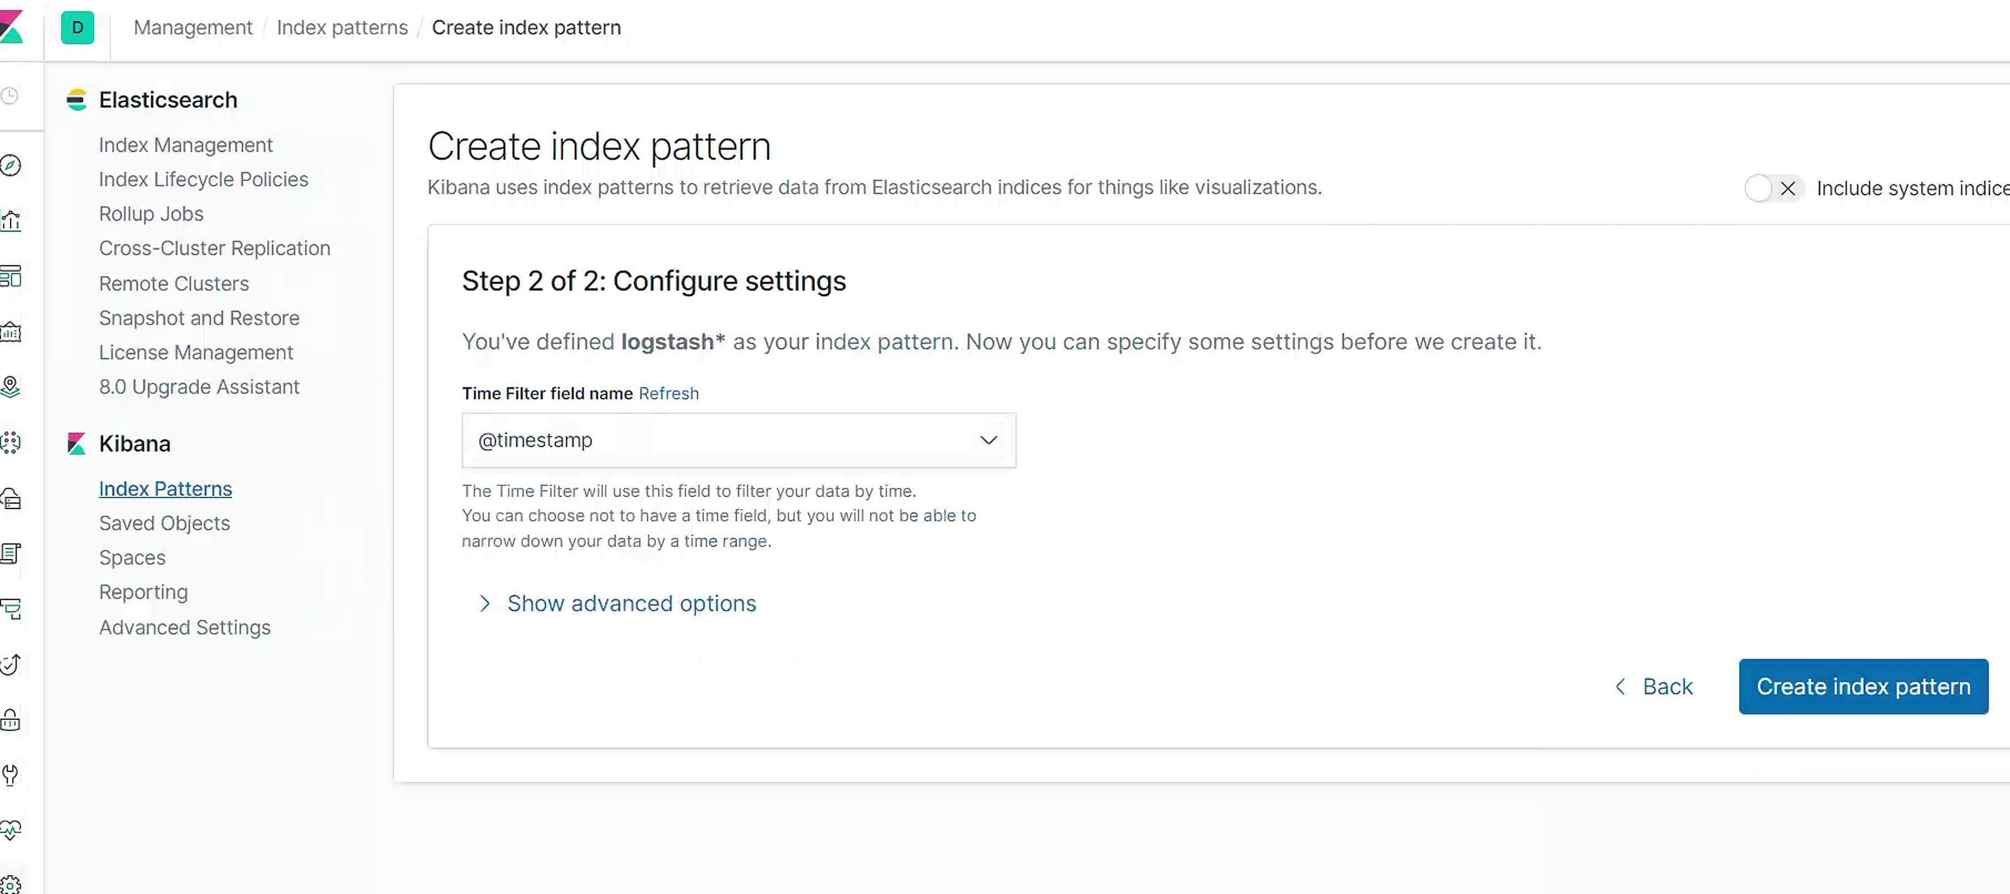The height and width of the screenshot is (894, 2010).
Task: Open the Visualize chart icon in sidebar
Action: click(10, 221)
